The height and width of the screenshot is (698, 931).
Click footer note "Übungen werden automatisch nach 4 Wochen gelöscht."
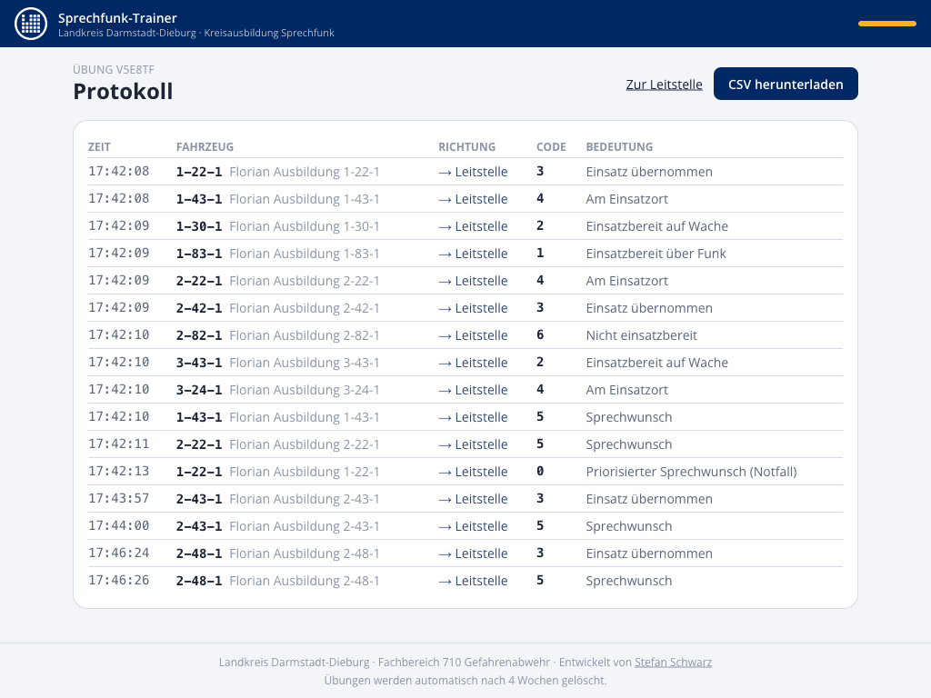tap(465, 680)
